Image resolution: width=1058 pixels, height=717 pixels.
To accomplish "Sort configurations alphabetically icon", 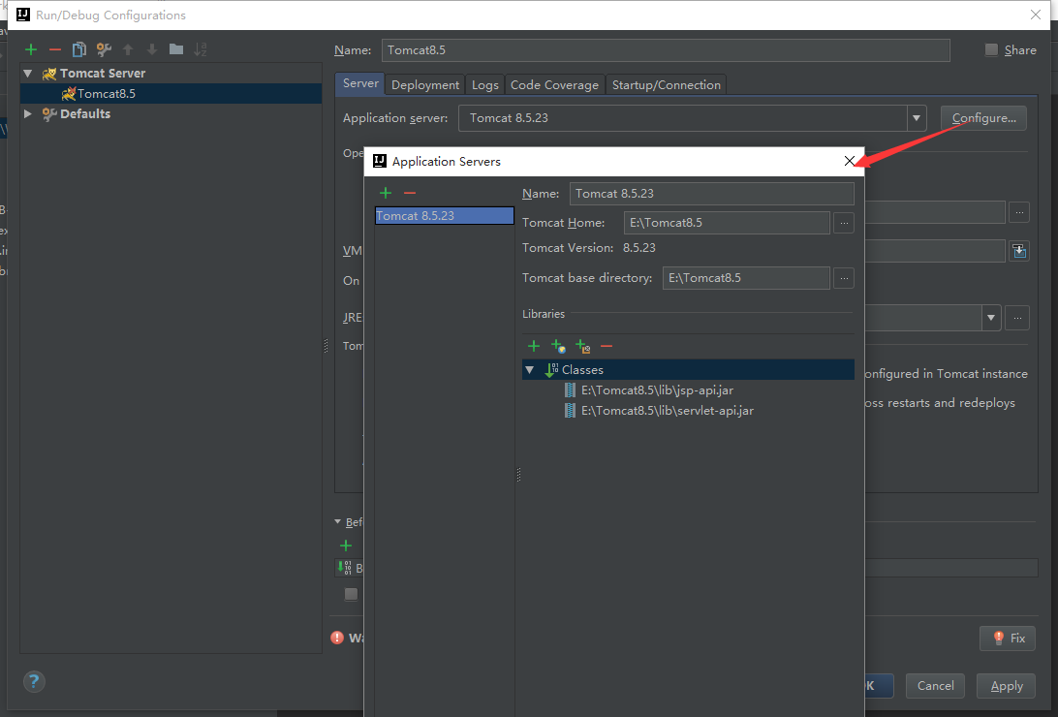I will [201, 49].
